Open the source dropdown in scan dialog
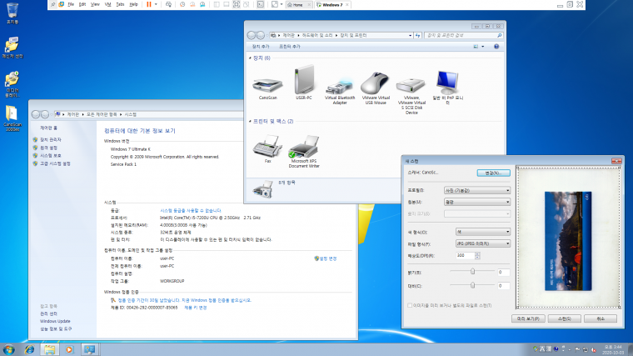The image size is (633, 356). [x=477, y=202]
